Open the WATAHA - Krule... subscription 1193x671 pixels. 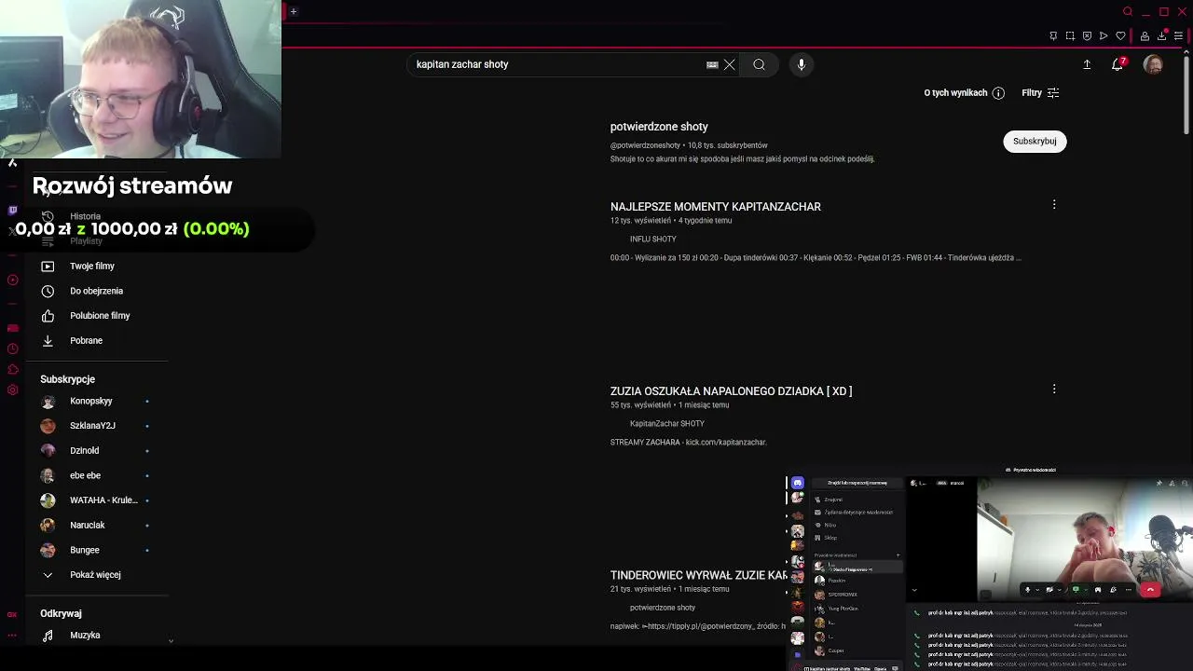pyautogui.click(x=103, y=500)
